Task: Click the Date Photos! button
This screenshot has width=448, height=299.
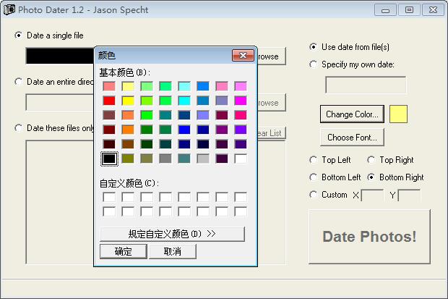Action: click(x=369, y=237)
